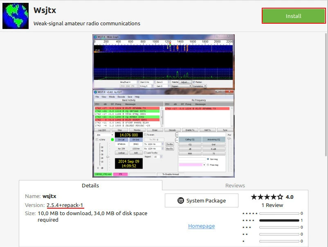
Task: Select the Details tab
Action: pos(90,185)
